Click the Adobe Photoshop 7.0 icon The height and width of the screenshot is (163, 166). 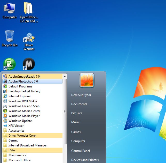click(5, 82)
